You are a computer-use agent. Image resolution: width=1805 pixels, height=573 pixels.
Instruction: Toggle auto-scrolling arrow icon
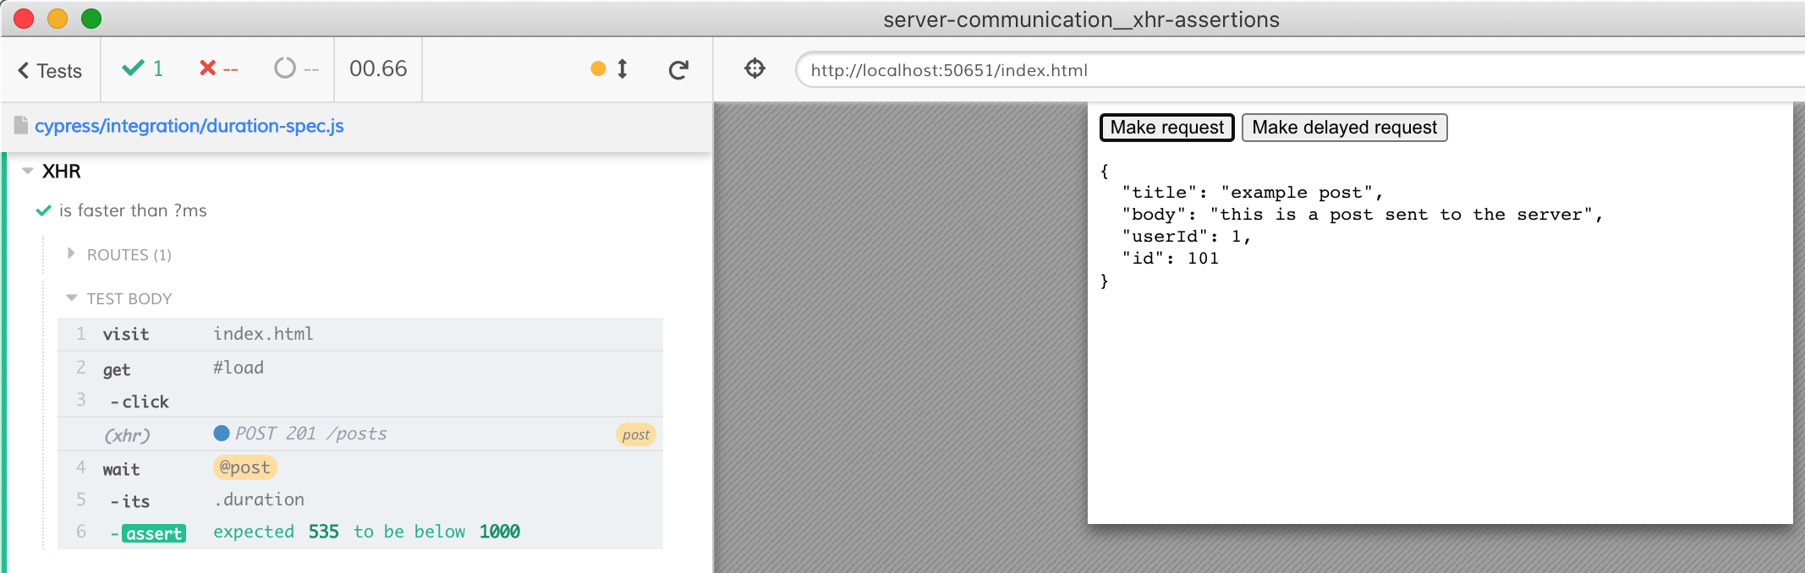pos(623,69)
